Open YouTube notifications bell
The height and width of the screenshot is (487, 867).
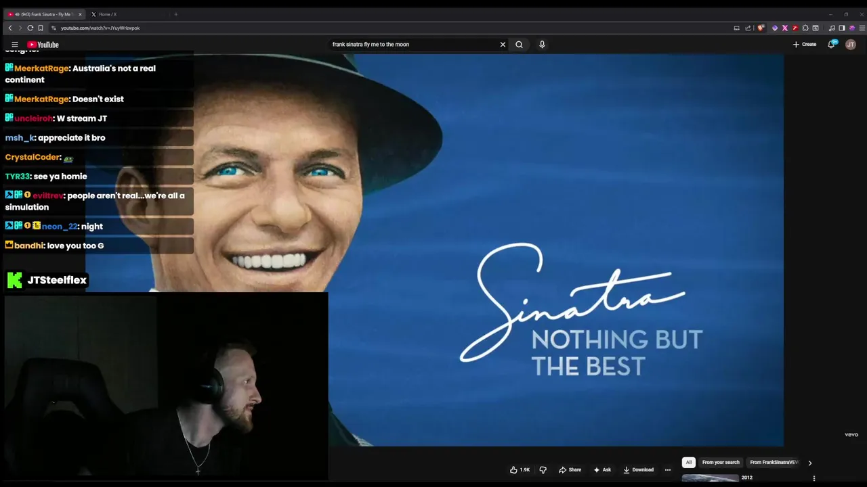pyautogui.click(x=831, y=45)
